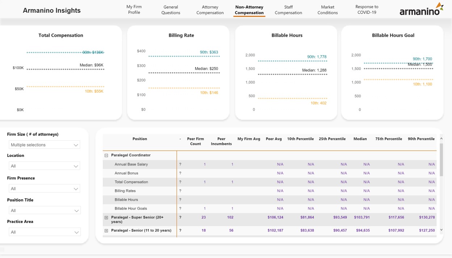
Task: Click the question mark for Billing Rates
Action: coord(180,191)
